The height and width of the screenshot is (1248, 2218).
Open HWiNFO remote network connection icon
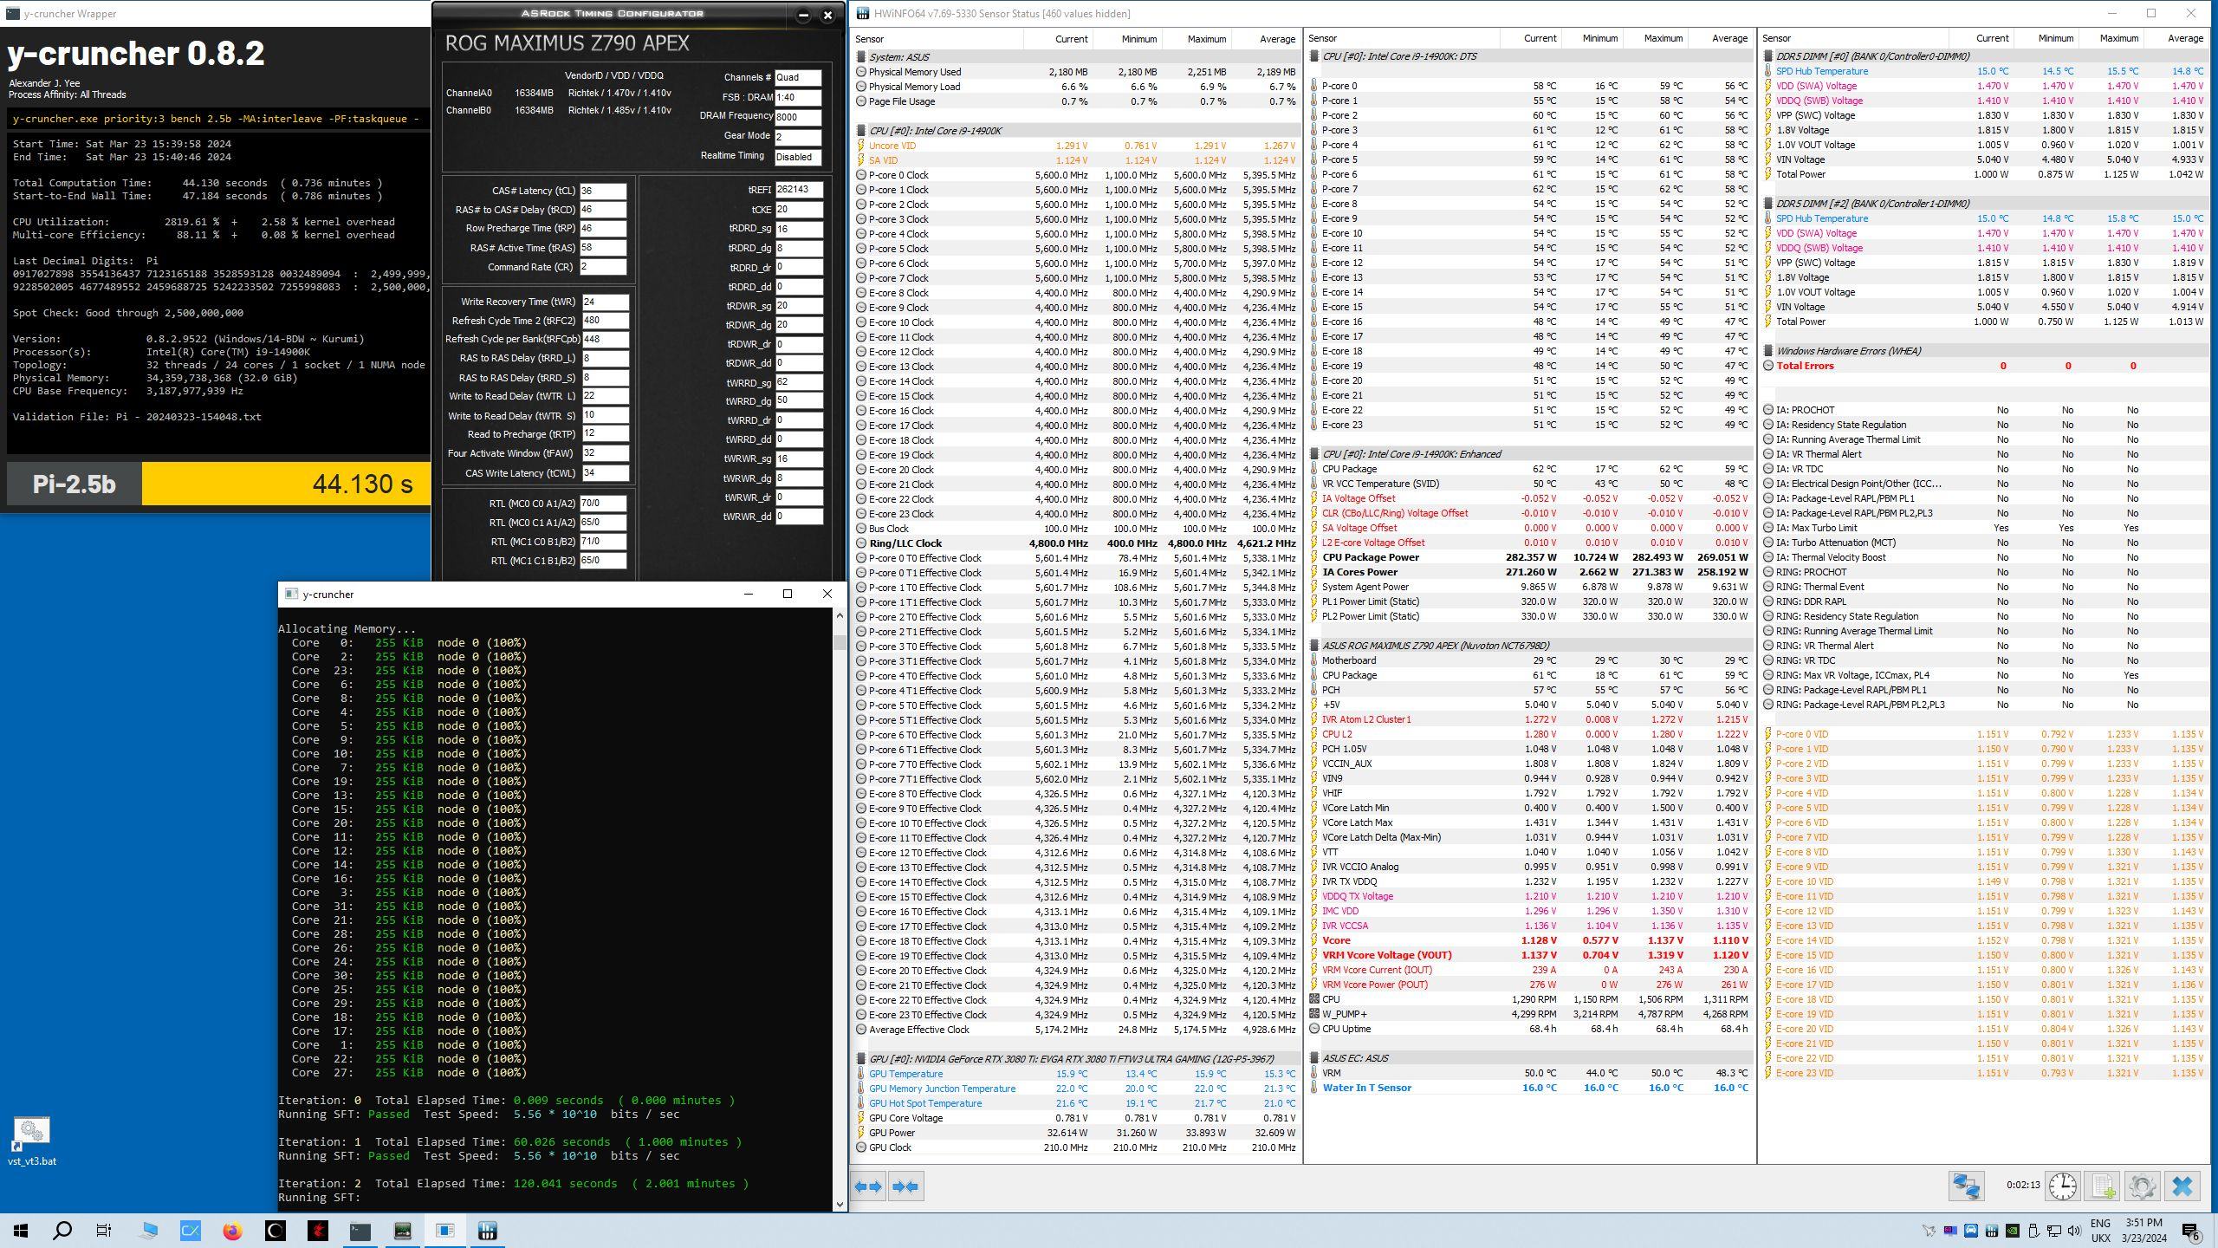[1966, 1186]
